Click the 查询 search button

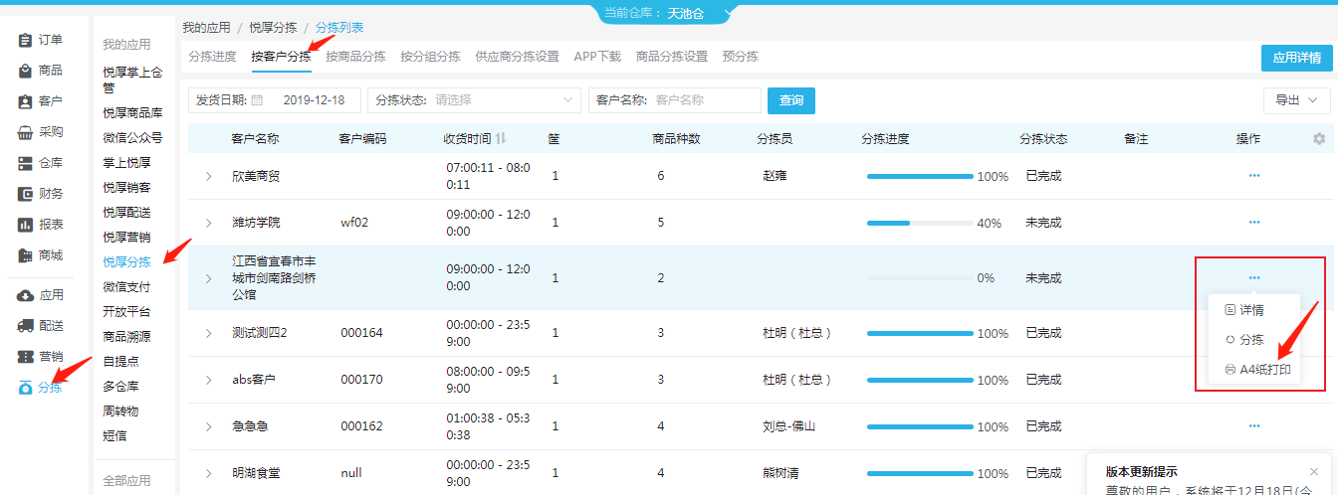click(791, 100)
